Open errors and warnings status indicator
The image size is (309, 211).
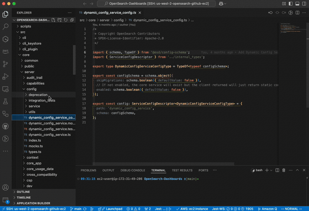click(133, 209)
